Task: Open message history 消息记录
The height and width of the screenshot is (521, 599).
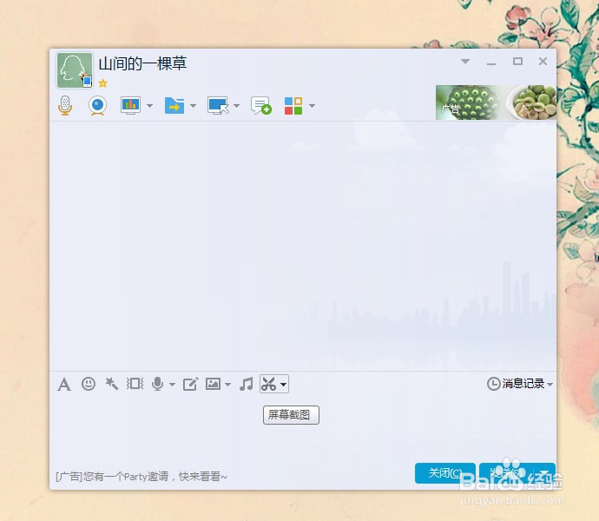Action: [516, 384]
